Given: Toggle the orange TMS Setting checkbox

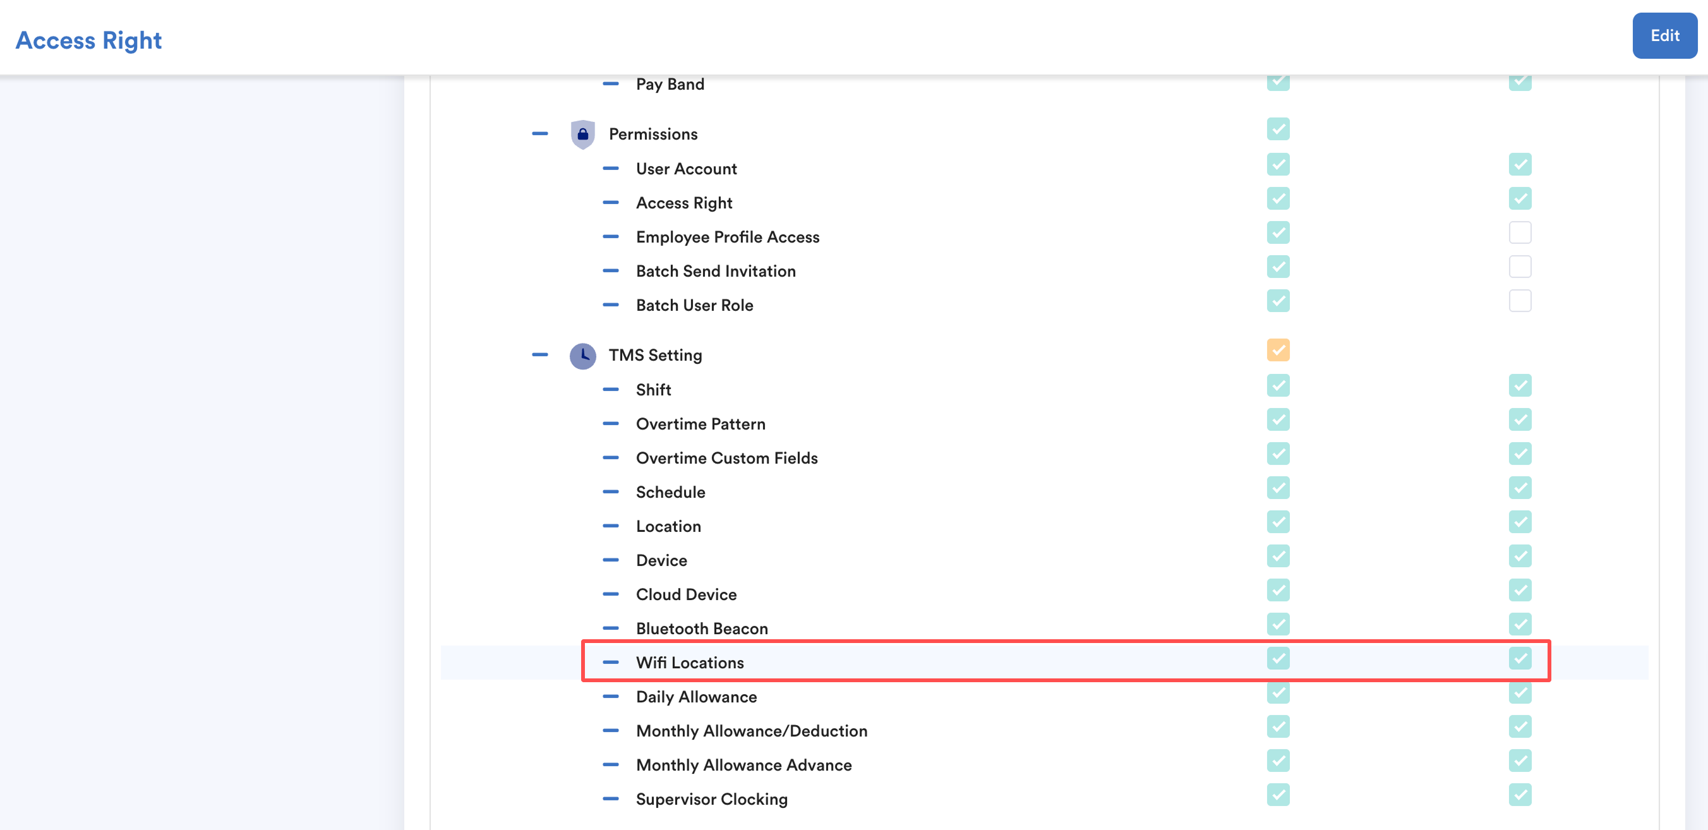Looking at the screenshot, I should tap(1277, 350).
